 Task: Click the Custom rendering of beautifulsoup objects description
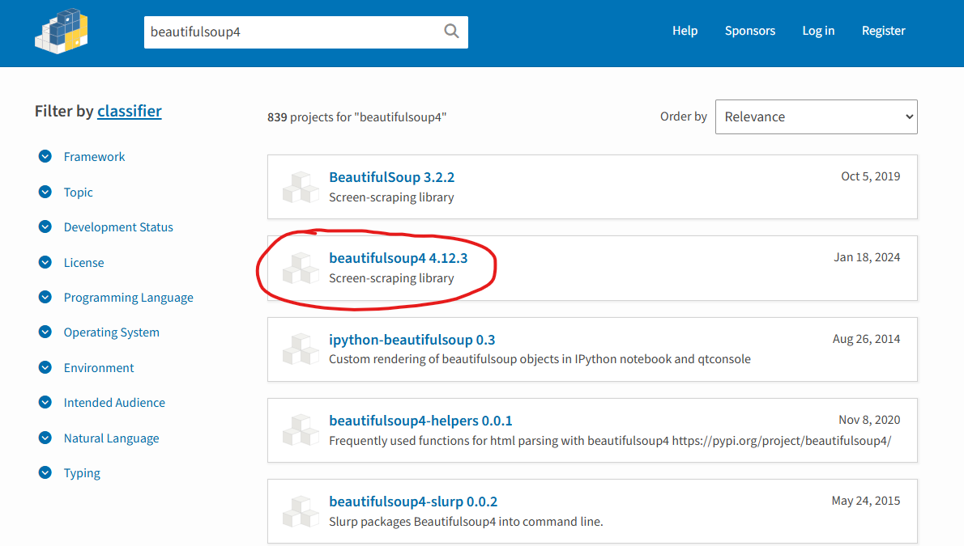pyautogui.click(x=540, y=359)
